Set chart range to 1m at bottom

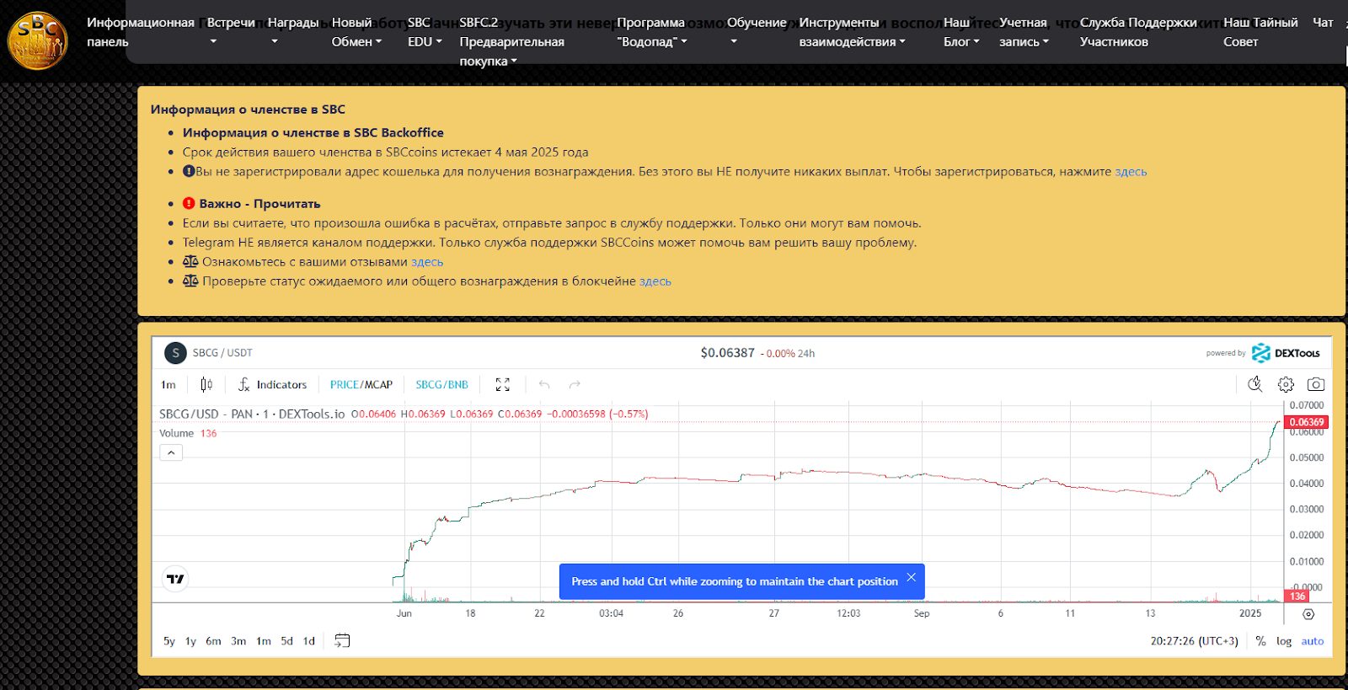pyautogui.click(x=264, y=640)
